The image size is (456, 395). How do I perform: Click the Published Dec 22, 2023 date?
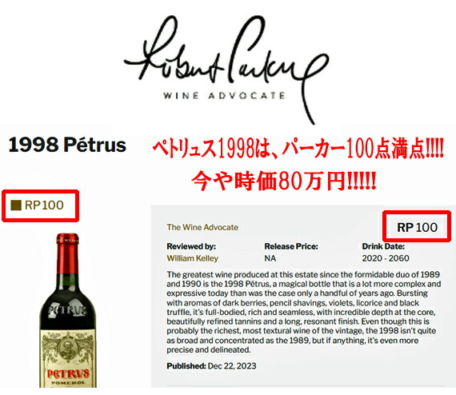[211, 365]
